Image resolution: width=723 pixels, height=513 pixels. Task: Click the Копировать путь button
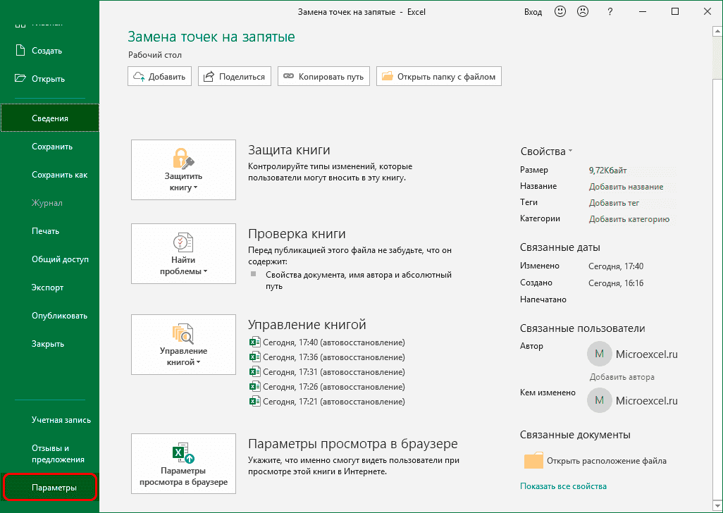(323, 76)
